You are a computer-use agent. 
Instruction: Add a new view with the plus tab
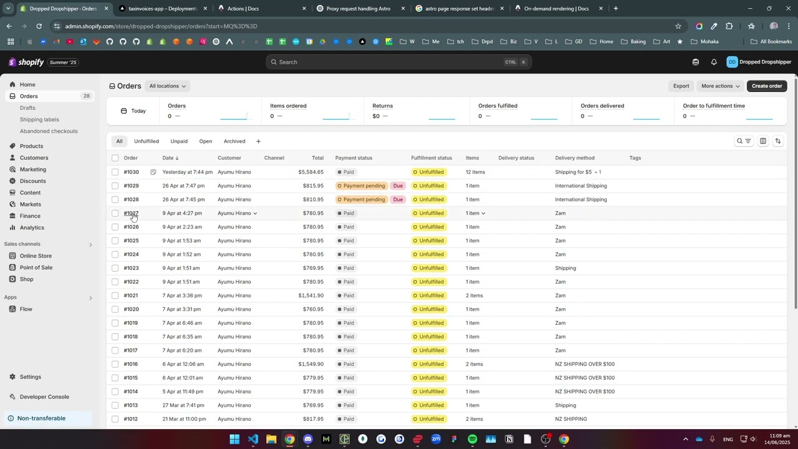258,142
